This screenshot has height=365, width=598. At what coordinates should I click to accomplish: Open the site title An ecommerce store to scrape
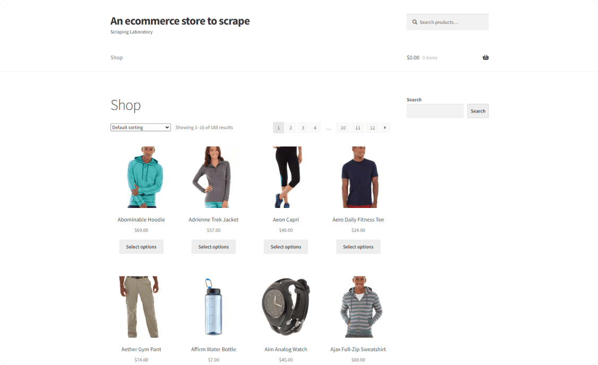pos(180,21)
